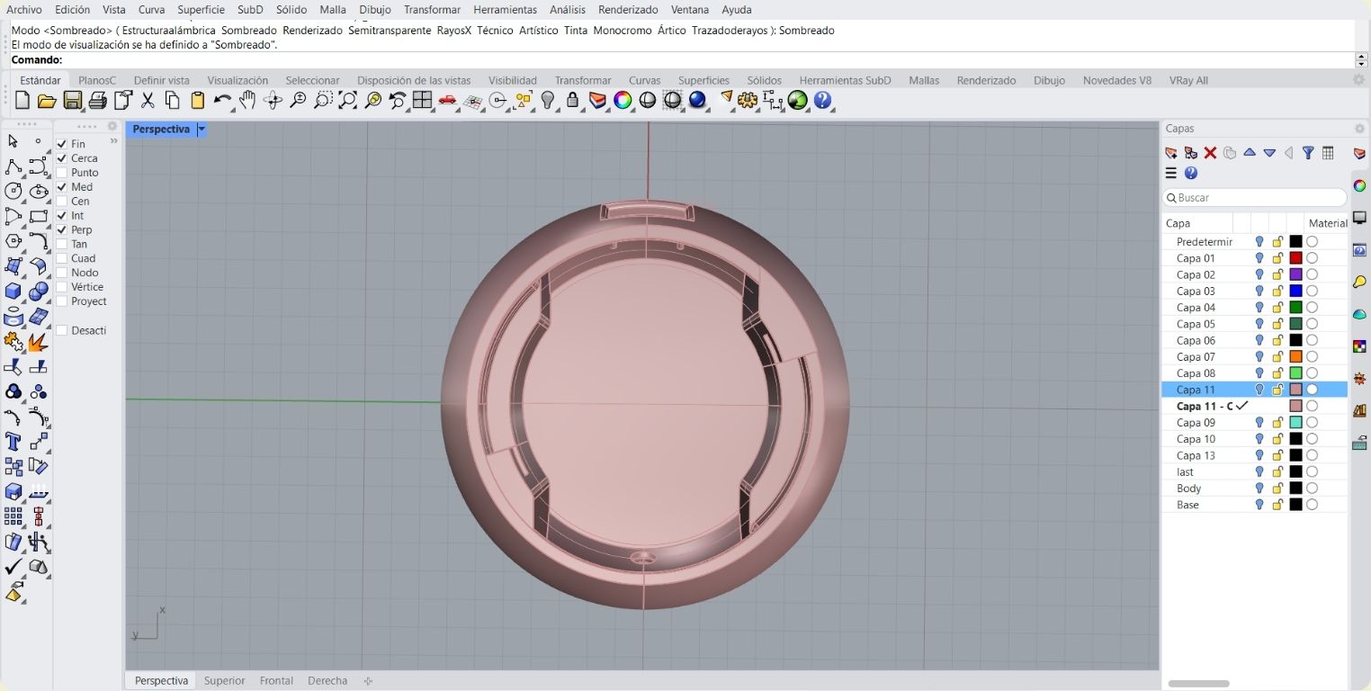Delete layer with the red X icon

pyautogui.click(x=1210, y=153)
